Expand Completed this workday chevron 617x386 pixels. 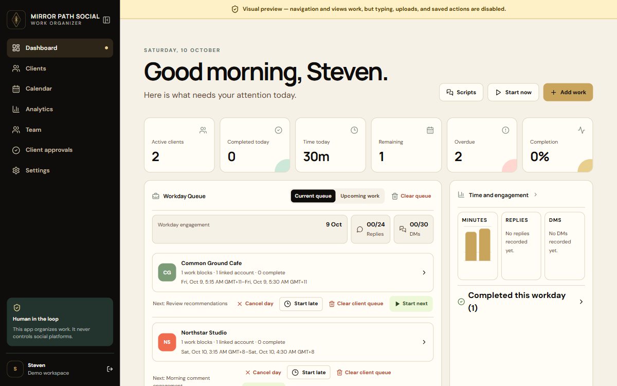click(x=581, y=302)
